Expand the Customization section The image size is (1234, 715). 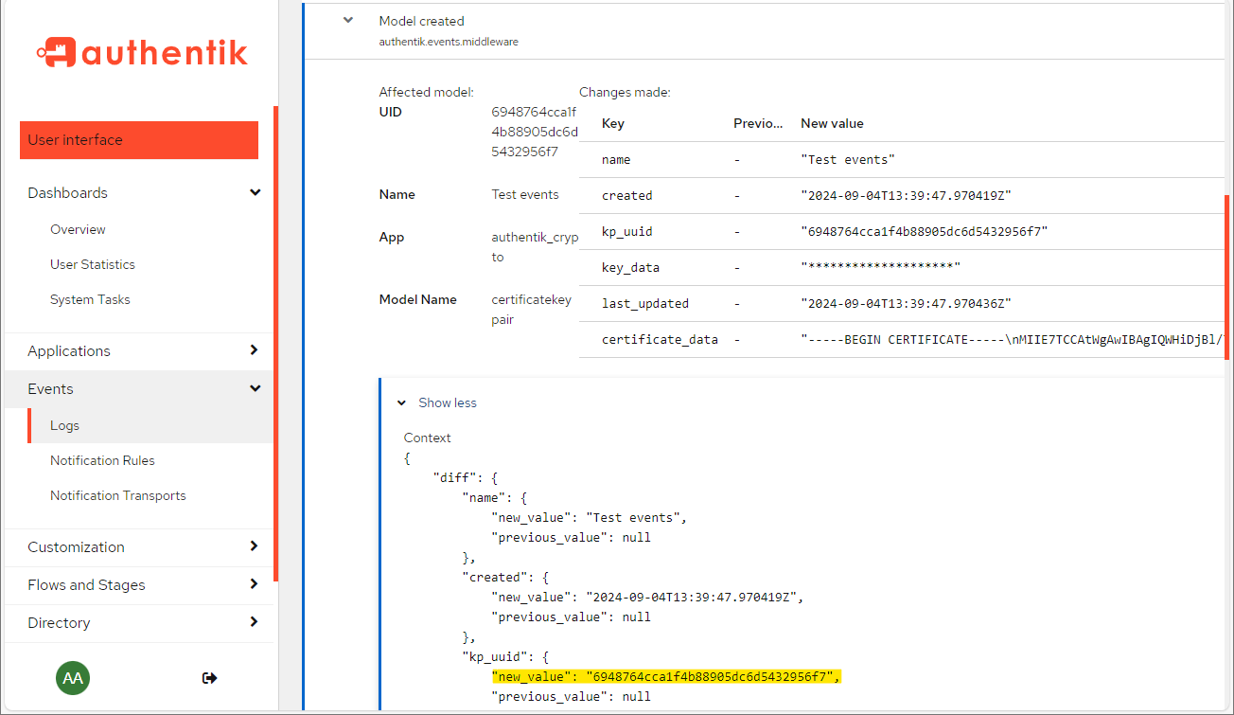click(138, 546)
